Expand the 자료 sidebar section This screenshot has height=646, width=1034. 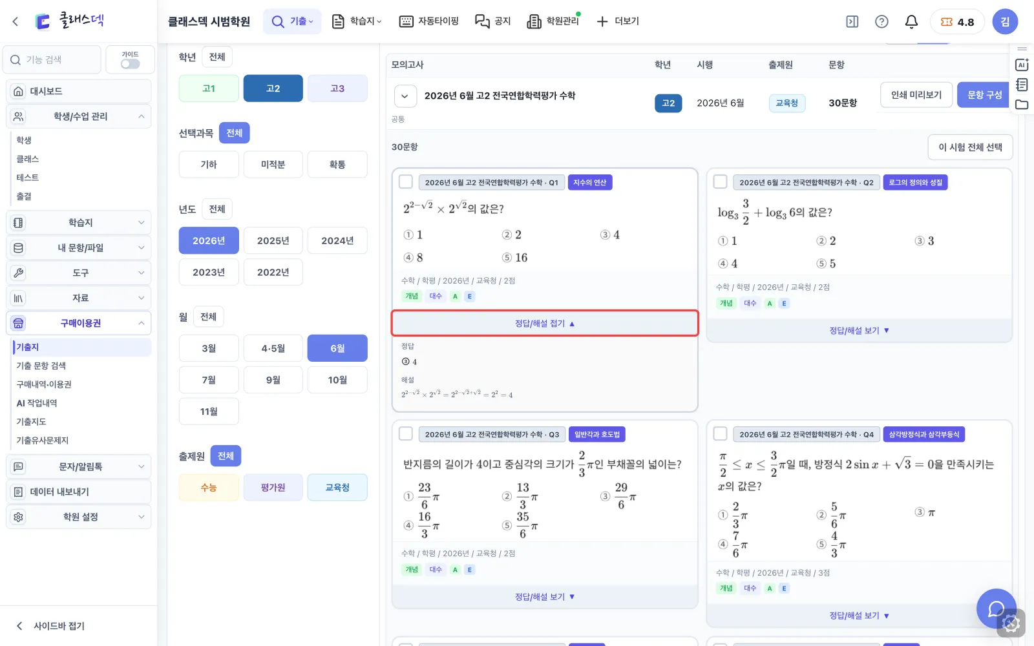(78, 298)
